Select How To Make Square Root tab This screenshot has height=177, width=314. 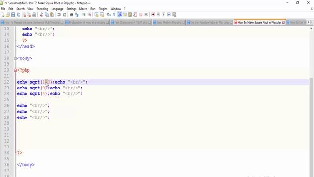[x=259, y=22]
